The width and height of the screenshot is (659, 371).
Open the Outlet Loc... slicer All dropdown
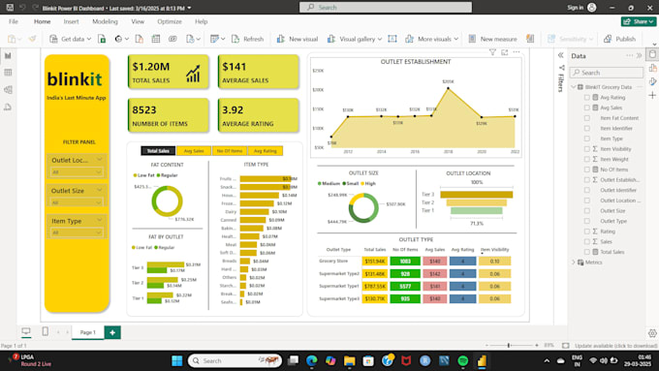tap(77, 171)
